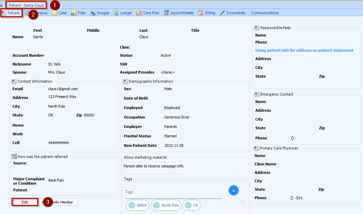Switch to the Communications tab

point(265,13)
